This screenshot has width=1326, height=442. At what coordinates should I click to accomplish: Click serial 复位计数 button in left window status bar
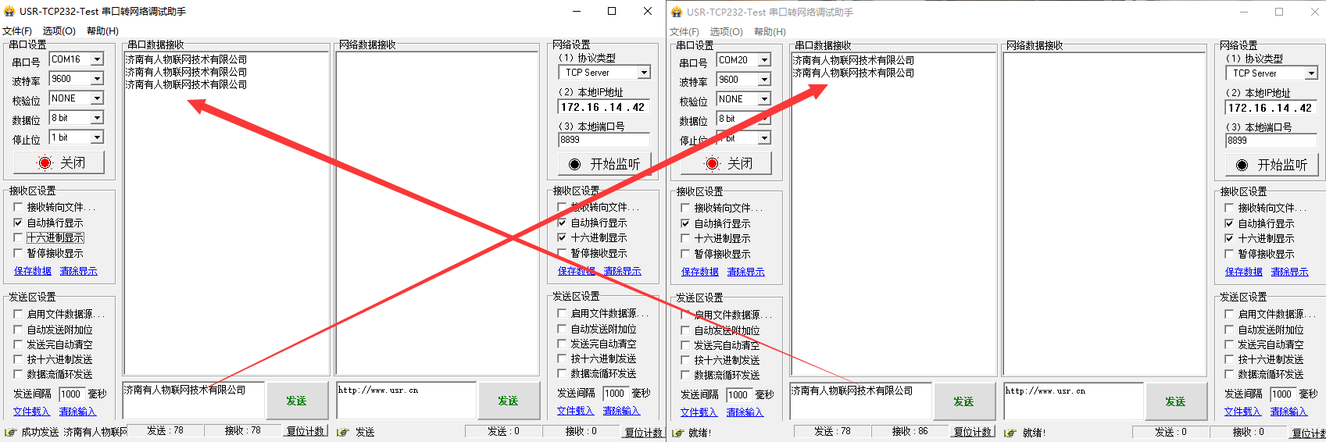click(x=305, y=431)
